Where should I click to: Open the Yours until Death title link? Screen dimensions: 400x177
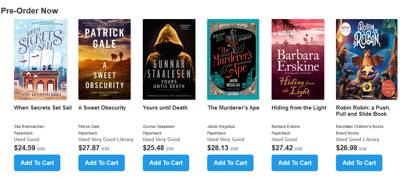pos(165,108)
